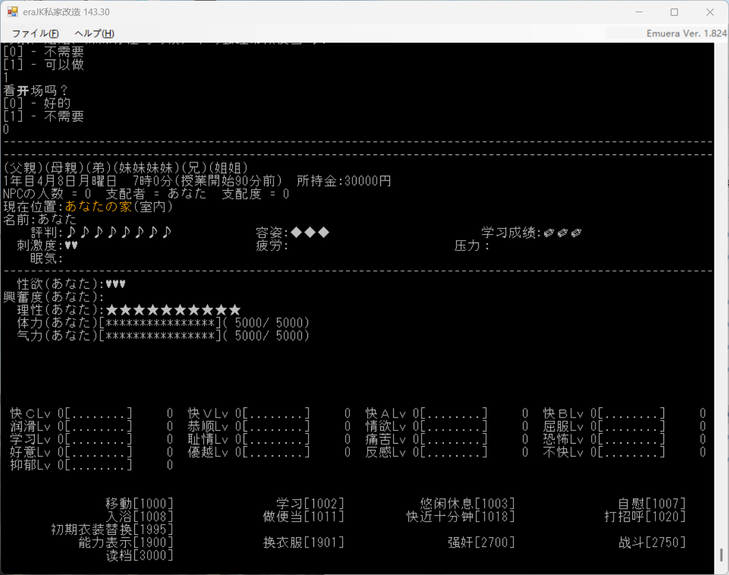Open the ファイル(F) menu
Viewport: 729px width, 575px height.
(35, 33)
